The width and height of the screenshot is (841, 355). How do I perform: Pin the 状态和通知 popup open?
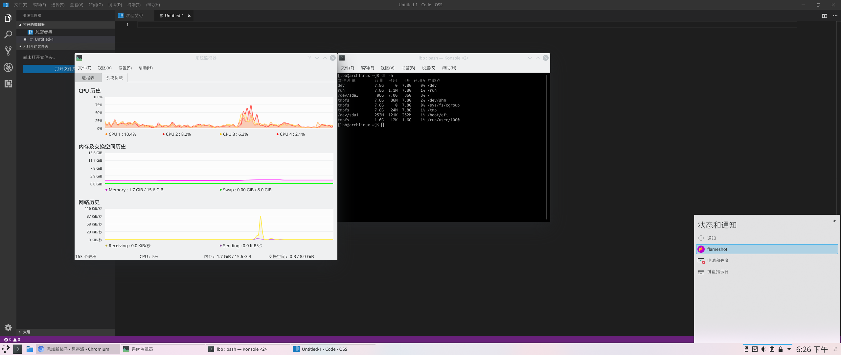(x=834, y=221)
